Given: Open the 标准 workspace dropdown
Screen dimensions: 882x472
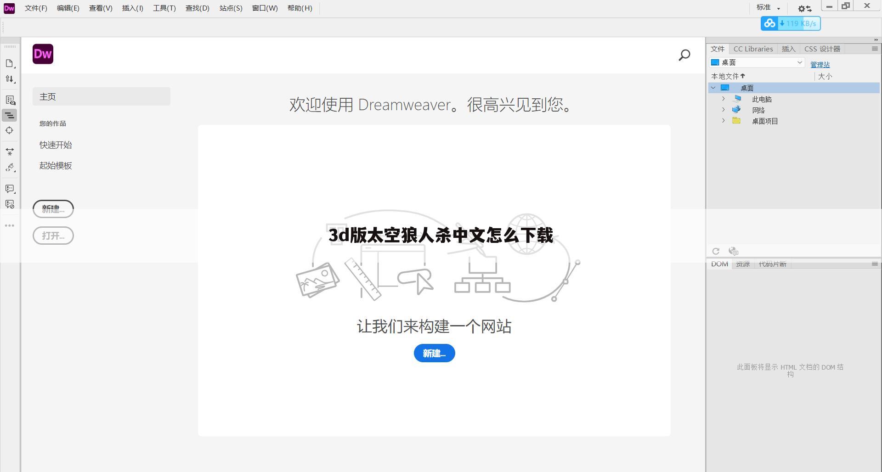Looking at the screenshot, I should pos(769,8).
